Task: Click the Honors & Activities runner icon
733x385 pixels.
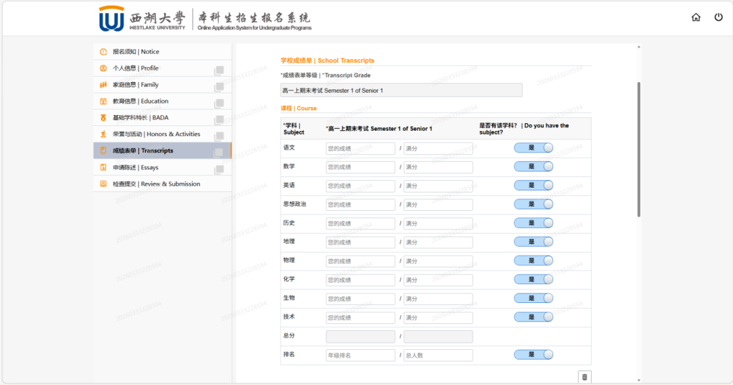Action: coord(103,134)
